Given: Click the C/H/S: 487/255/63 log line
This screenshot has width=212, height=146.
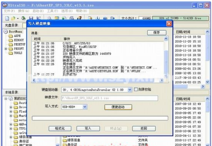Looking at the screenshot, I should (x=76, y=43).
